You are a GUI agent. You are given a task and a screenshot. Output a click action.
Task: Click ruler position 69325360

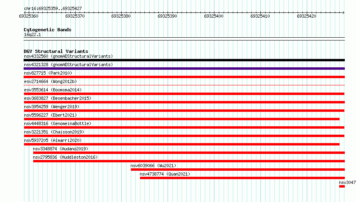29,16
